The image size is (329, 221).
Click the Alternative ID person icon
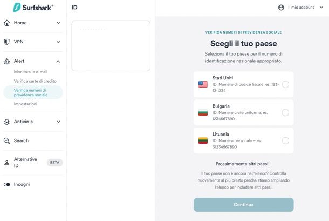[x=6, y=163]
